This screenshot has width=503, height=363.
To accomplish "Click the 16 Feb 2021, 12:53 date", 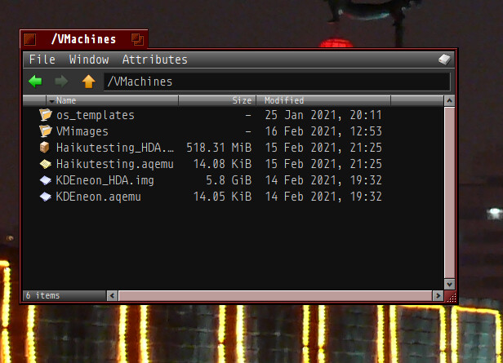I will point(323,131).
